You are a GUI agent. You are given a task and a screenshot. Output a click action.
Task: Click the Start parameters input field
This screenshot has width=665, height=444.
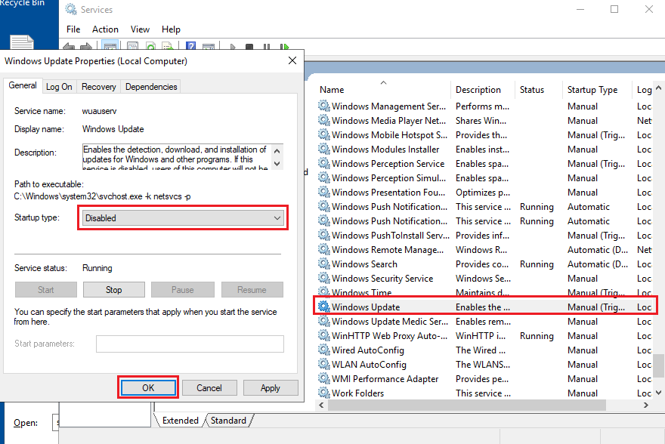click(190, 344)
